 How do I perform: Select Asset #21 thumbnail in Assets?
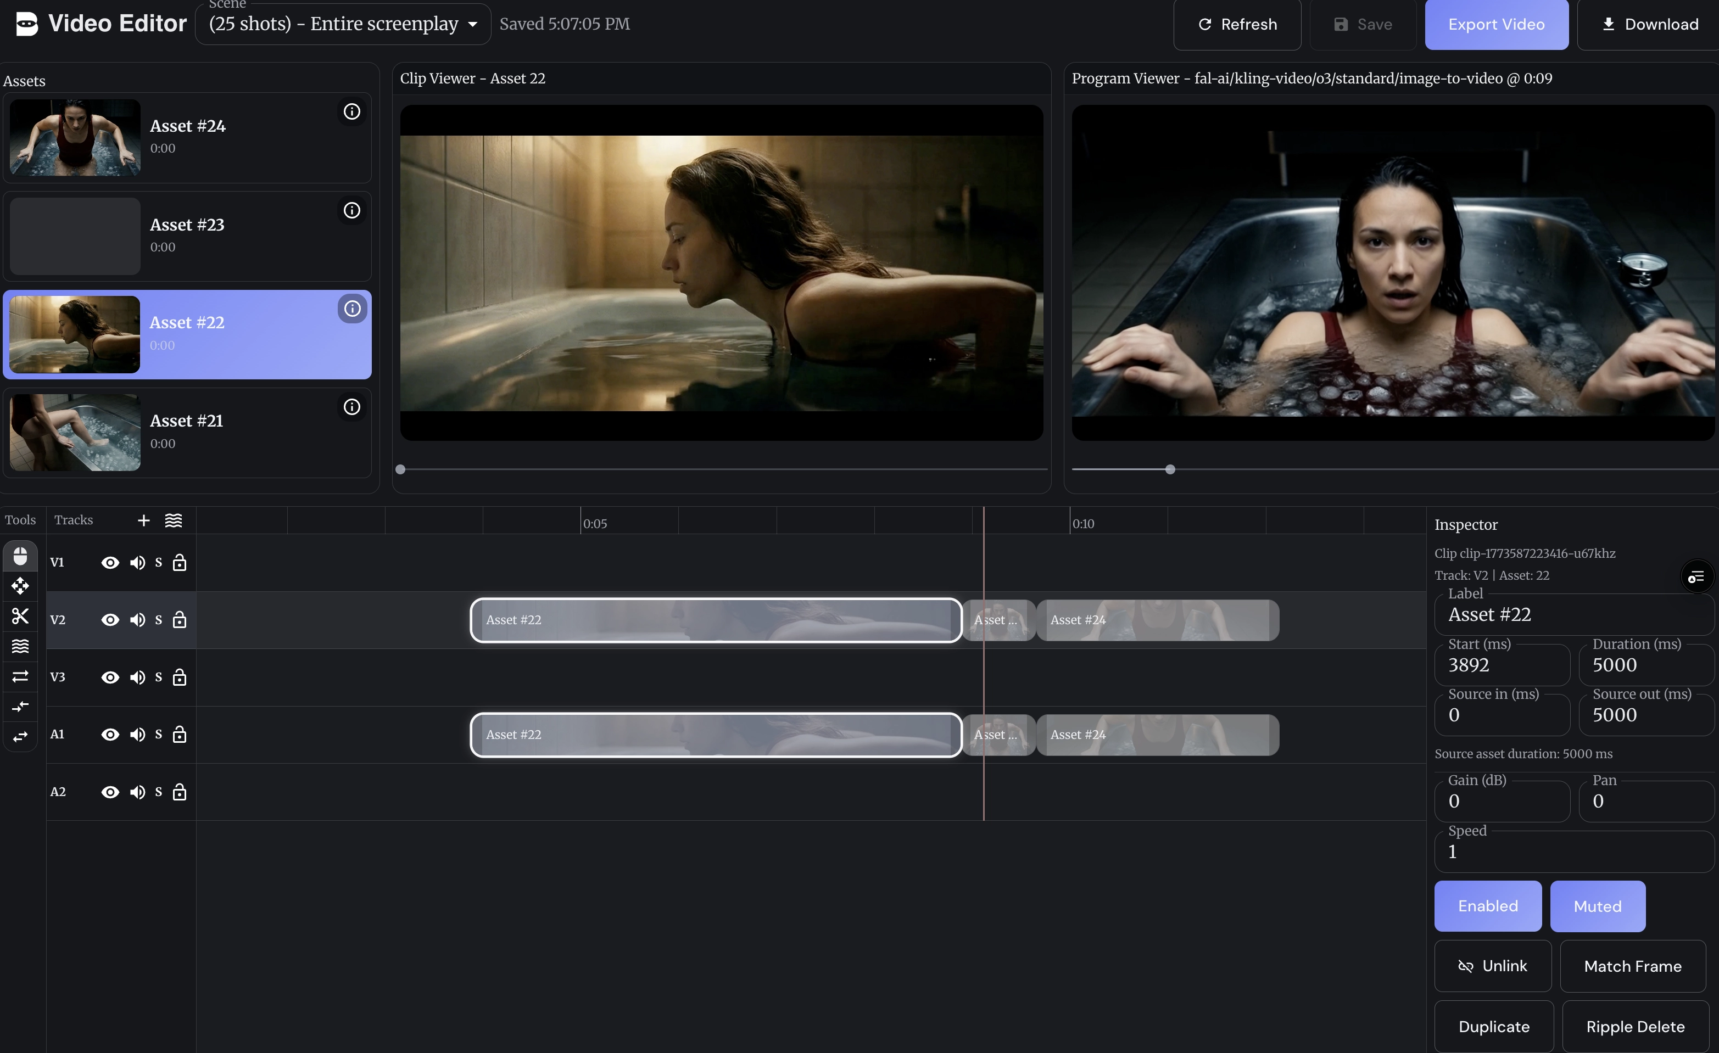pyautogui.click(x=75, y=433)
